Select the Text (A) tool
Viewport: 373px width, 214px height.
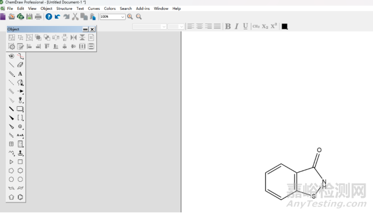click(20, 73)
